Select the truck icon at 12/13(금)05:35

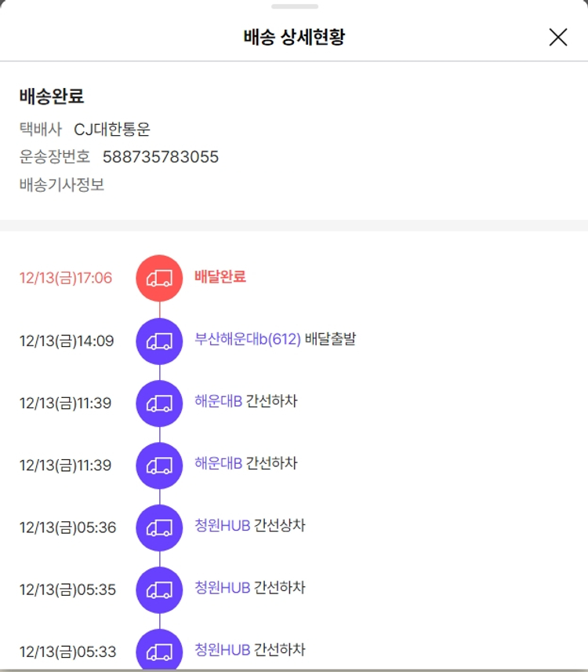tap(159, 590)
